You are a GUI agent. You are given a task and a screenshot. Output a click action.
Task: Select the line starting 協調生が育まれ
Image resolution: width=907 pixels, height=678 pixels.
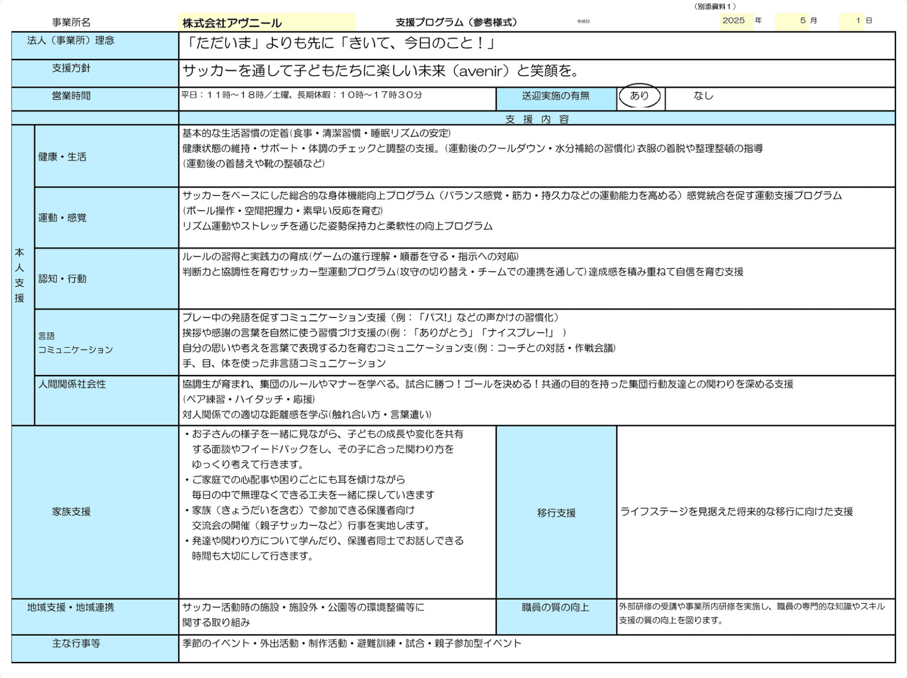point(488,384)
